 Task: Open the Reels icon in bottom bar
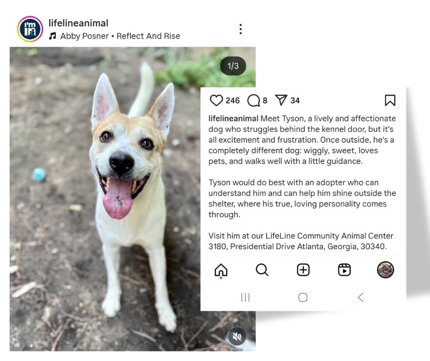pyautogui.click(x=344, y=270)
